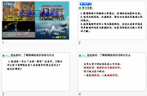Select slide 4 thumbnail listing three learning tasks
This screenshot has height=96, width=147.
tap(112, 72)
